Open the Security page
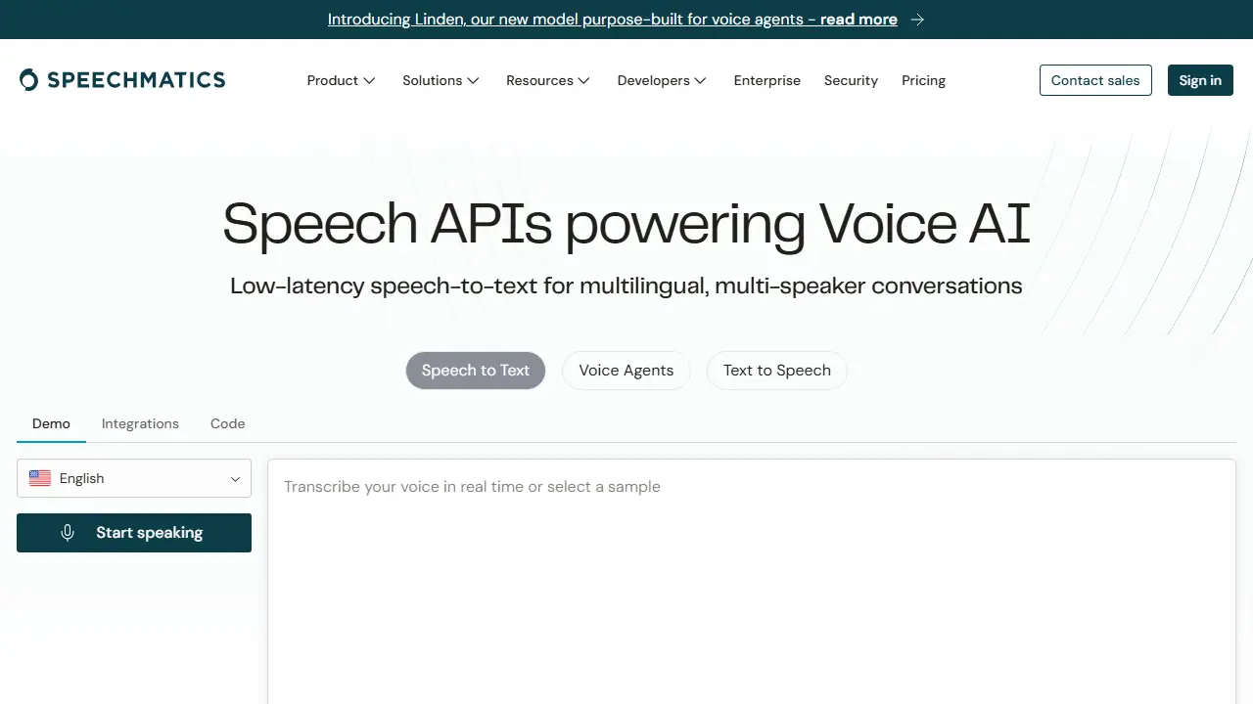Viewport: 1253px width, 704px height. pos(851,80)
